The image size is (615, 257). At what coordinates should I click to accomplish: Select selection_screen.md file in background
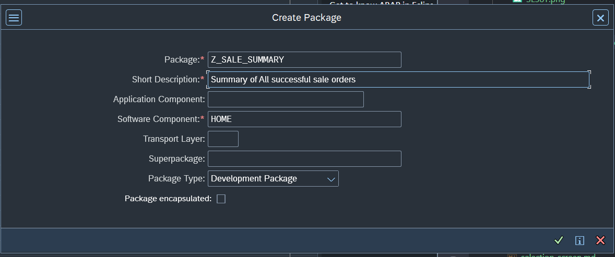(x=558, y=255)
